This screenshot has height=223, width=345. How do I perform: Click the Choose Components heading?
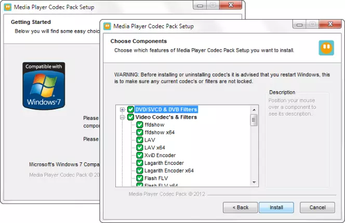click(139, 41)
